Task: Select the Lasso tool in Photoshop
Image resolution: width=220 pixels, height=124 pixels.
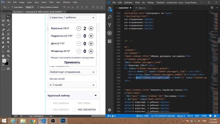Action: pyautogui.click(x=3, y=21)
